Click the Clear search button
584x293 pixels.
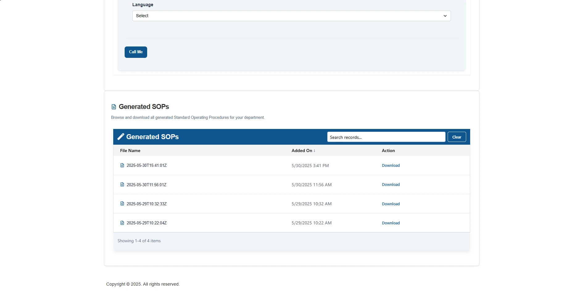click(x=457, y=137)
